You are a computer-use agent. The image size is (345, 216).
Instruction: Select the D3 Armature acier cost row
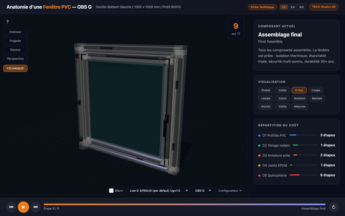point(296,155)
